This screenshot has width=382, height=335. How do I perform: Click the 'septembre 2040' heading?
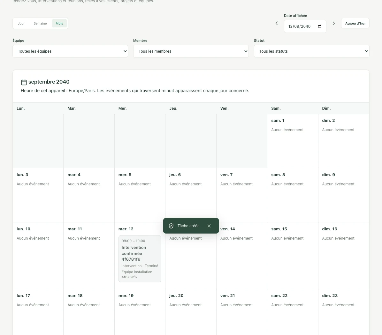(49, 82)
